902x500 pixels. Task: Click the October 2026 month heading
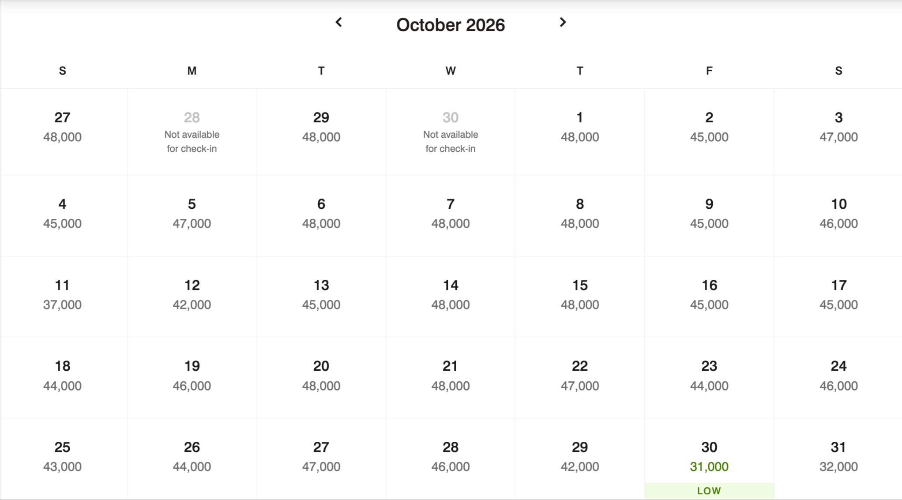click(x=450, y=25)
